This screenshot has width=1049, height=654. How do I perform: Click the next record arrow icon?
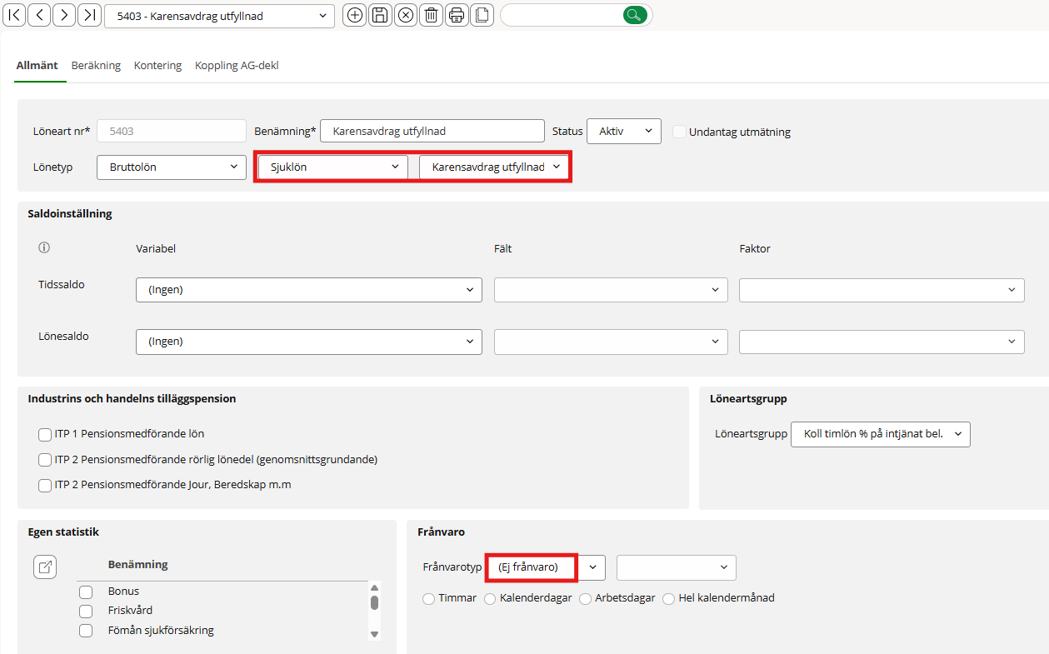coord(64,15)
